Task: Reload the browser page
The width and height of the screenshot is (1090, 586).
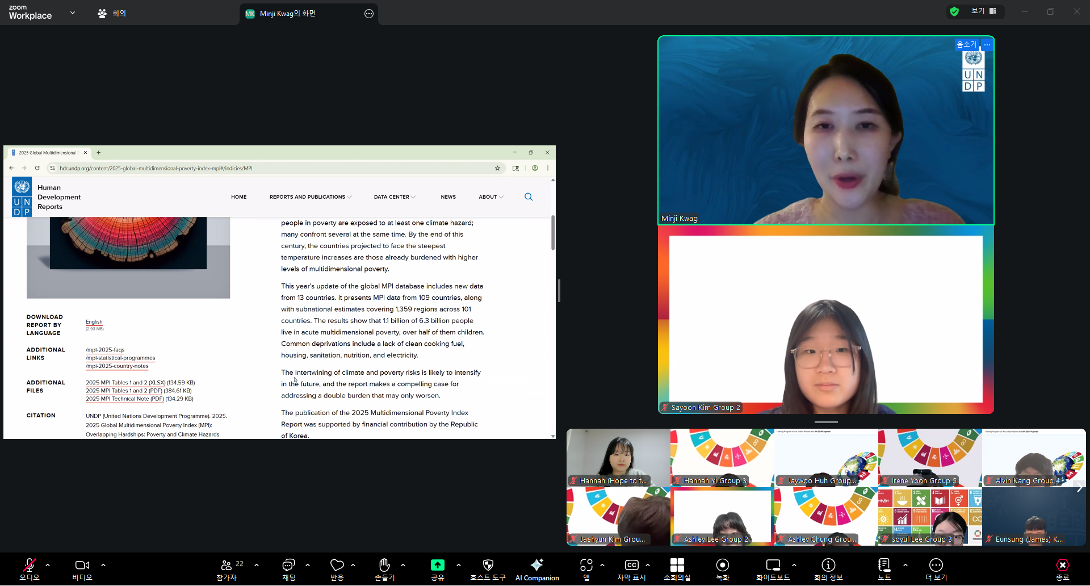Action: 37,168
